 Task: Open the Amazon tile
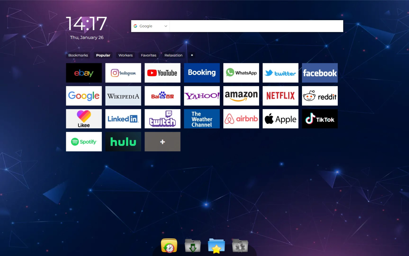[x=241, y=96]
